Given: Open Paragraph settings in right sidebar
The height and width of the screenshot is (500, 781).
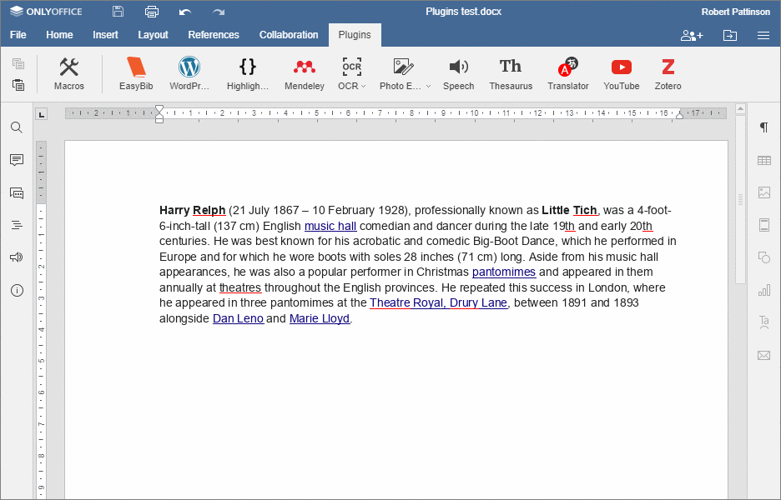Looking at the screenshot, I should 763,127.
